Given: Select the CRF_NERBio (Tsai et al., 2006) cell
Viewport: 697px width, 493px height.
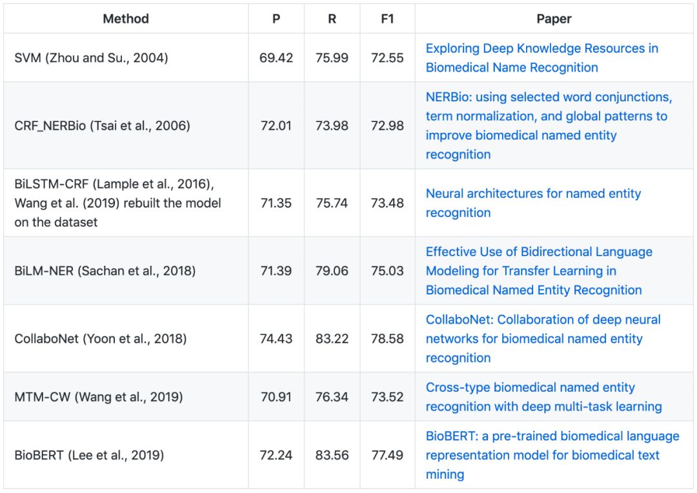Looking at the screenshot, I should 102,126.
